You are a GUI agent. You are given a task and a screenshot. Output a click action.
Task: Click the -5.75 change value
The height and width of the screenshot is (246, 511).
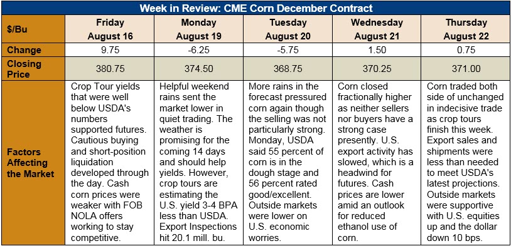click(x=288, y=50)
